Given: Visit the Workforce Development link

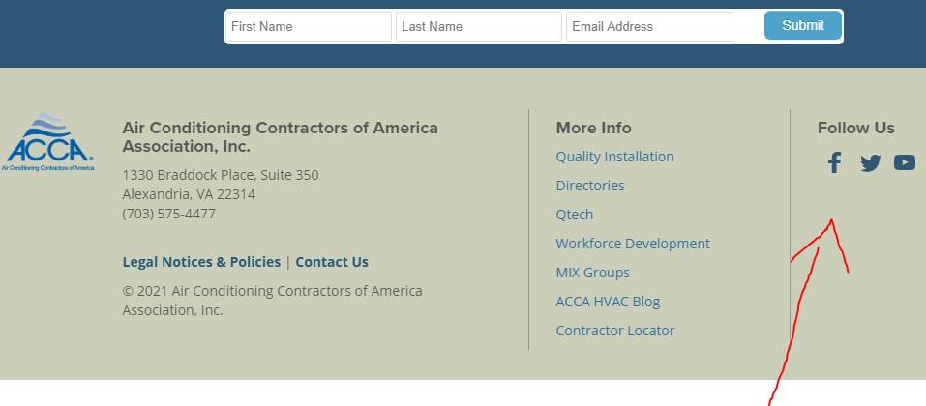Looking at the screenshot, I should (x=633, y=244).
